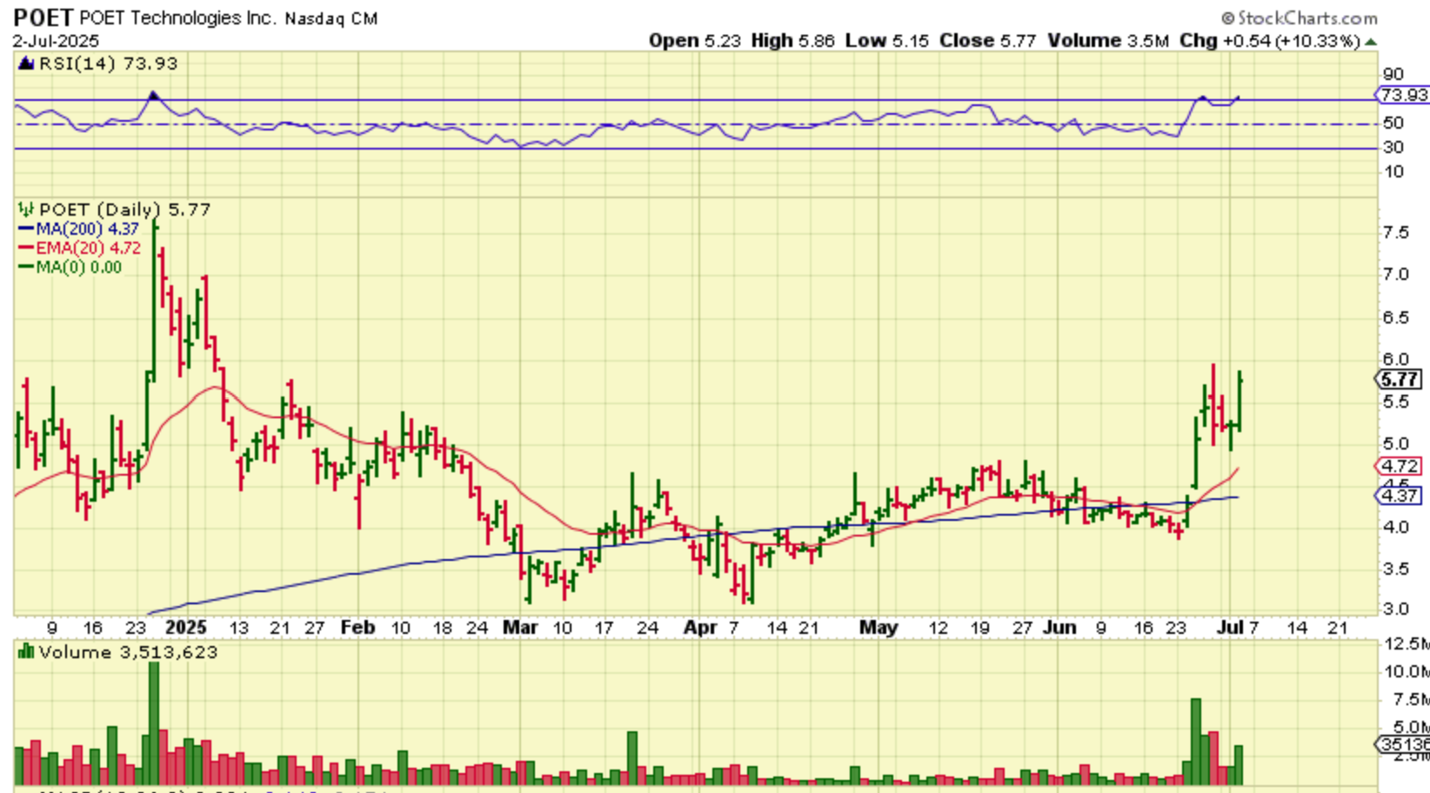Click the Mar marker on date axis
This screenshot has height=793, width=1430.
(520, 628)
